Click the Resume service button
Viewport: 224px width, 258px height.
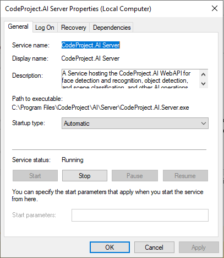click(x=185, y=176)
